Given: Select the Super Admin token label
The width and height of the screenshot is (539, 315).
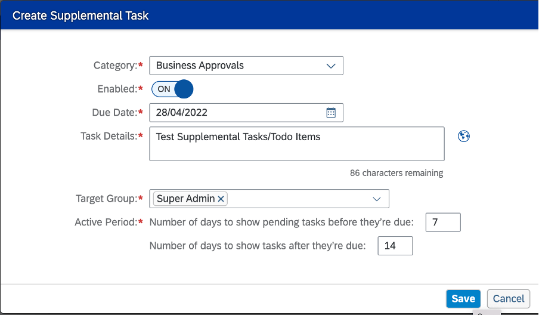Looking at the screenshot, I should tap(185, 199).
